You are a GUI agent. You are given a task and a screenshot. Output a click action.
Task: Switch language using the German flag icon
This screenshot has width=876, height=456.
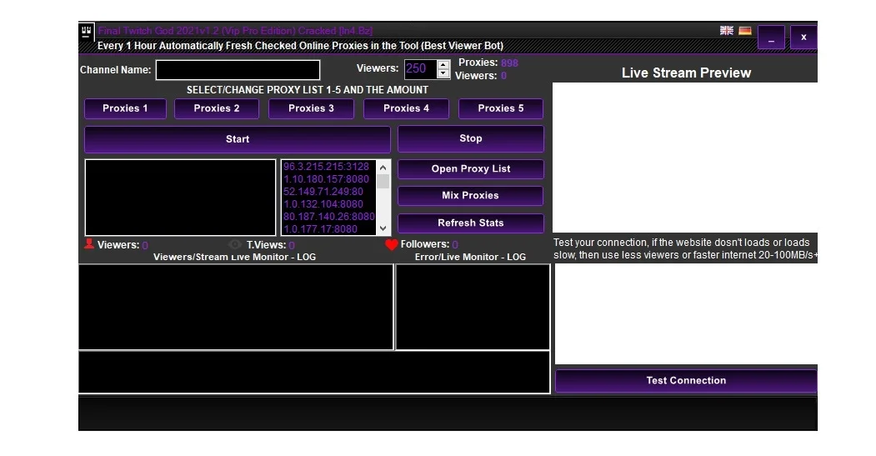click(744, 30)
